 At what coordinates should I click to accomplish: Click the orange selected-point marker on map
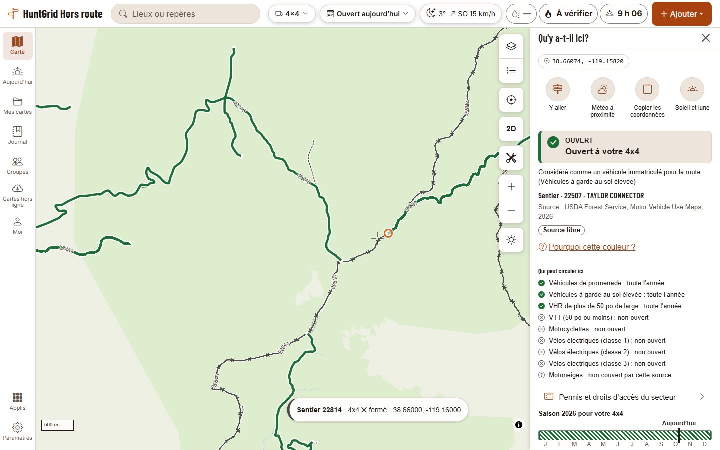(388, 233)
